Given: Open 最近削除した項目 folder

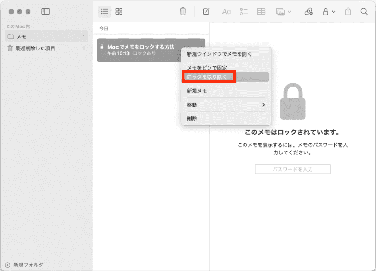Looking at the screenshot, I should click(46, 48).
